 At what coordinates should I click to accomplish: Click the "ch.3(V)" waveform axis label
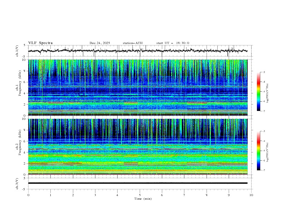point(17,183)
